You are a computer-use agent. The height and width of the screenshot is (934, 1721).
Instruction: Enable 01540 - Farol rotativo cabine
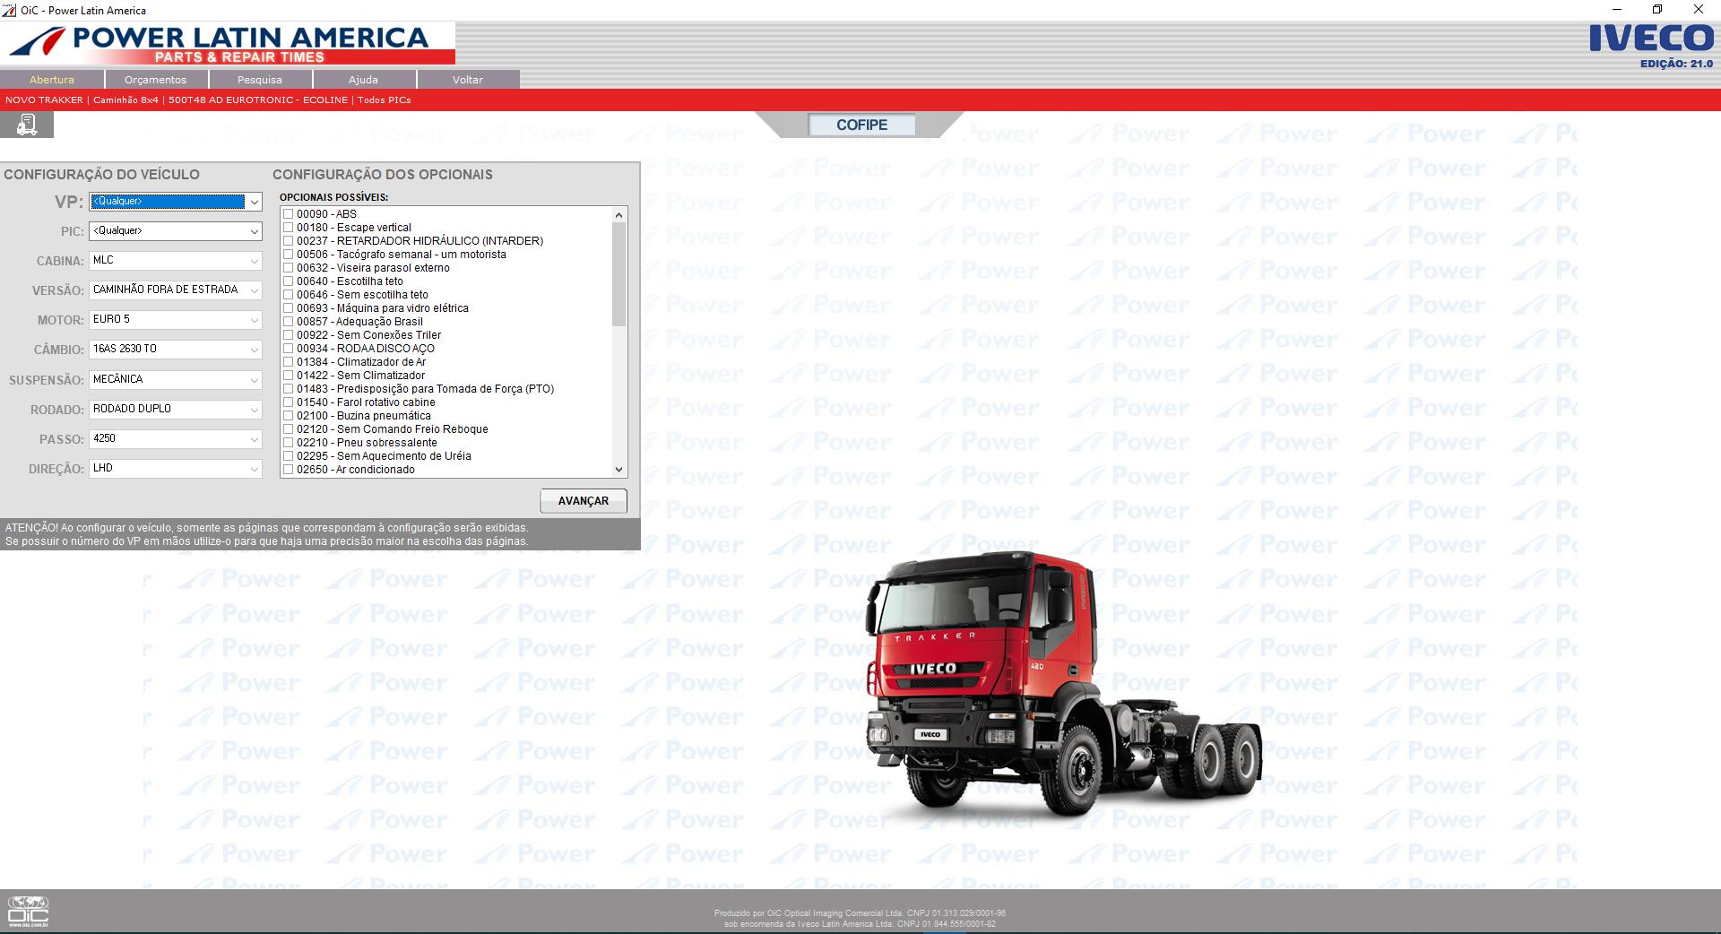point(289,402)
